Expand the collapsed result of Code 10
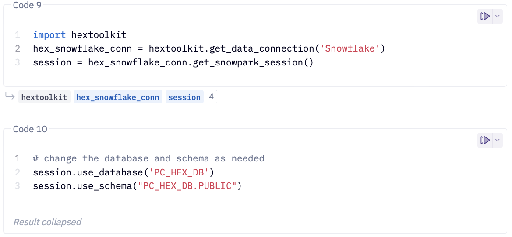The height and width of the screenshot is (237, 512). click(47, 222)
